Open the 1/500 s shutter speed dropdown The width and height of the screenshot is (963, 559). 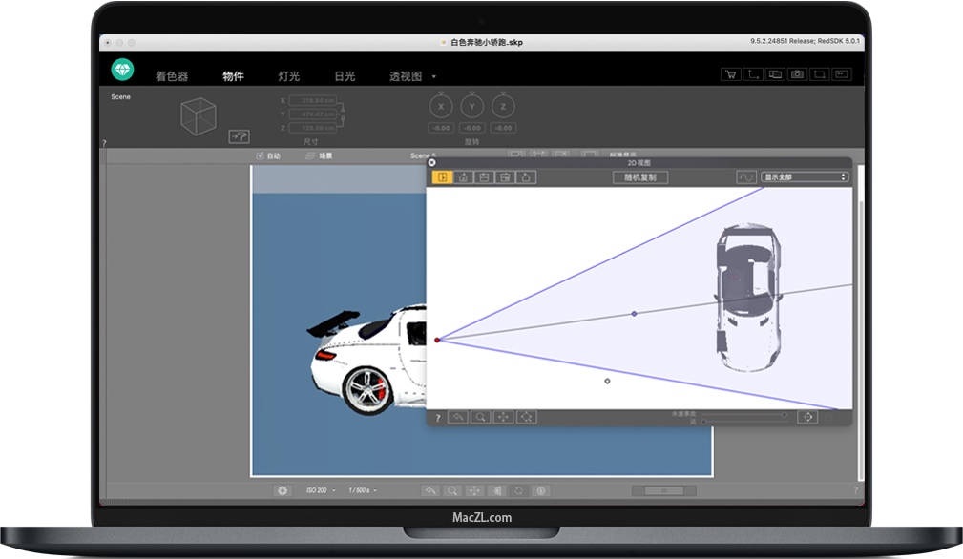pyautogui.click(x=363, y=490)
